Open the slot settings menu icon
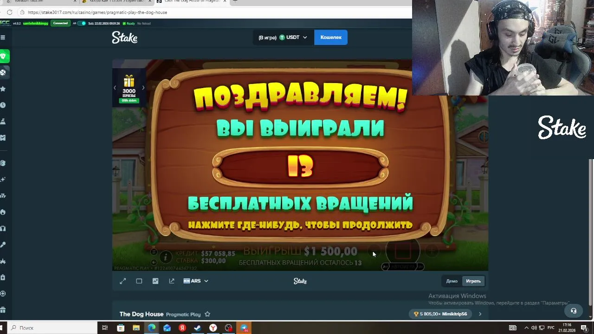594x334 pixels. (154, 252)
